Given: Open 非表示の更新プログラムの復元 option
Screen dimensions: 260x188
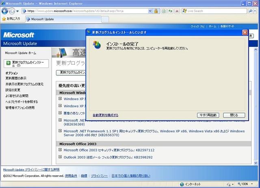Looking at the screenshot, I should pyautogui.click(x=24, y=84).
